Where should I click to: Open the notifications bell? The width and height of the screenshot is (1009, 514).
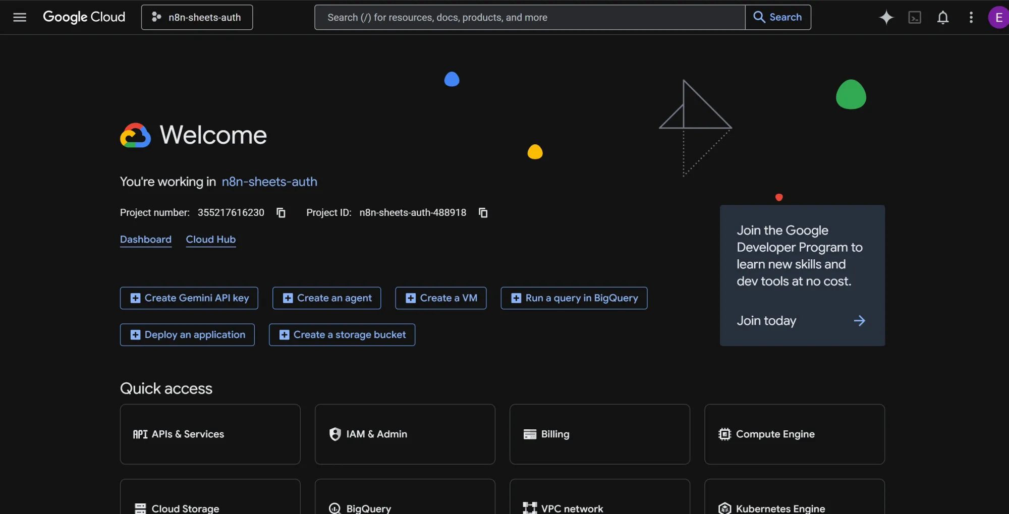(x=943, y=17)
